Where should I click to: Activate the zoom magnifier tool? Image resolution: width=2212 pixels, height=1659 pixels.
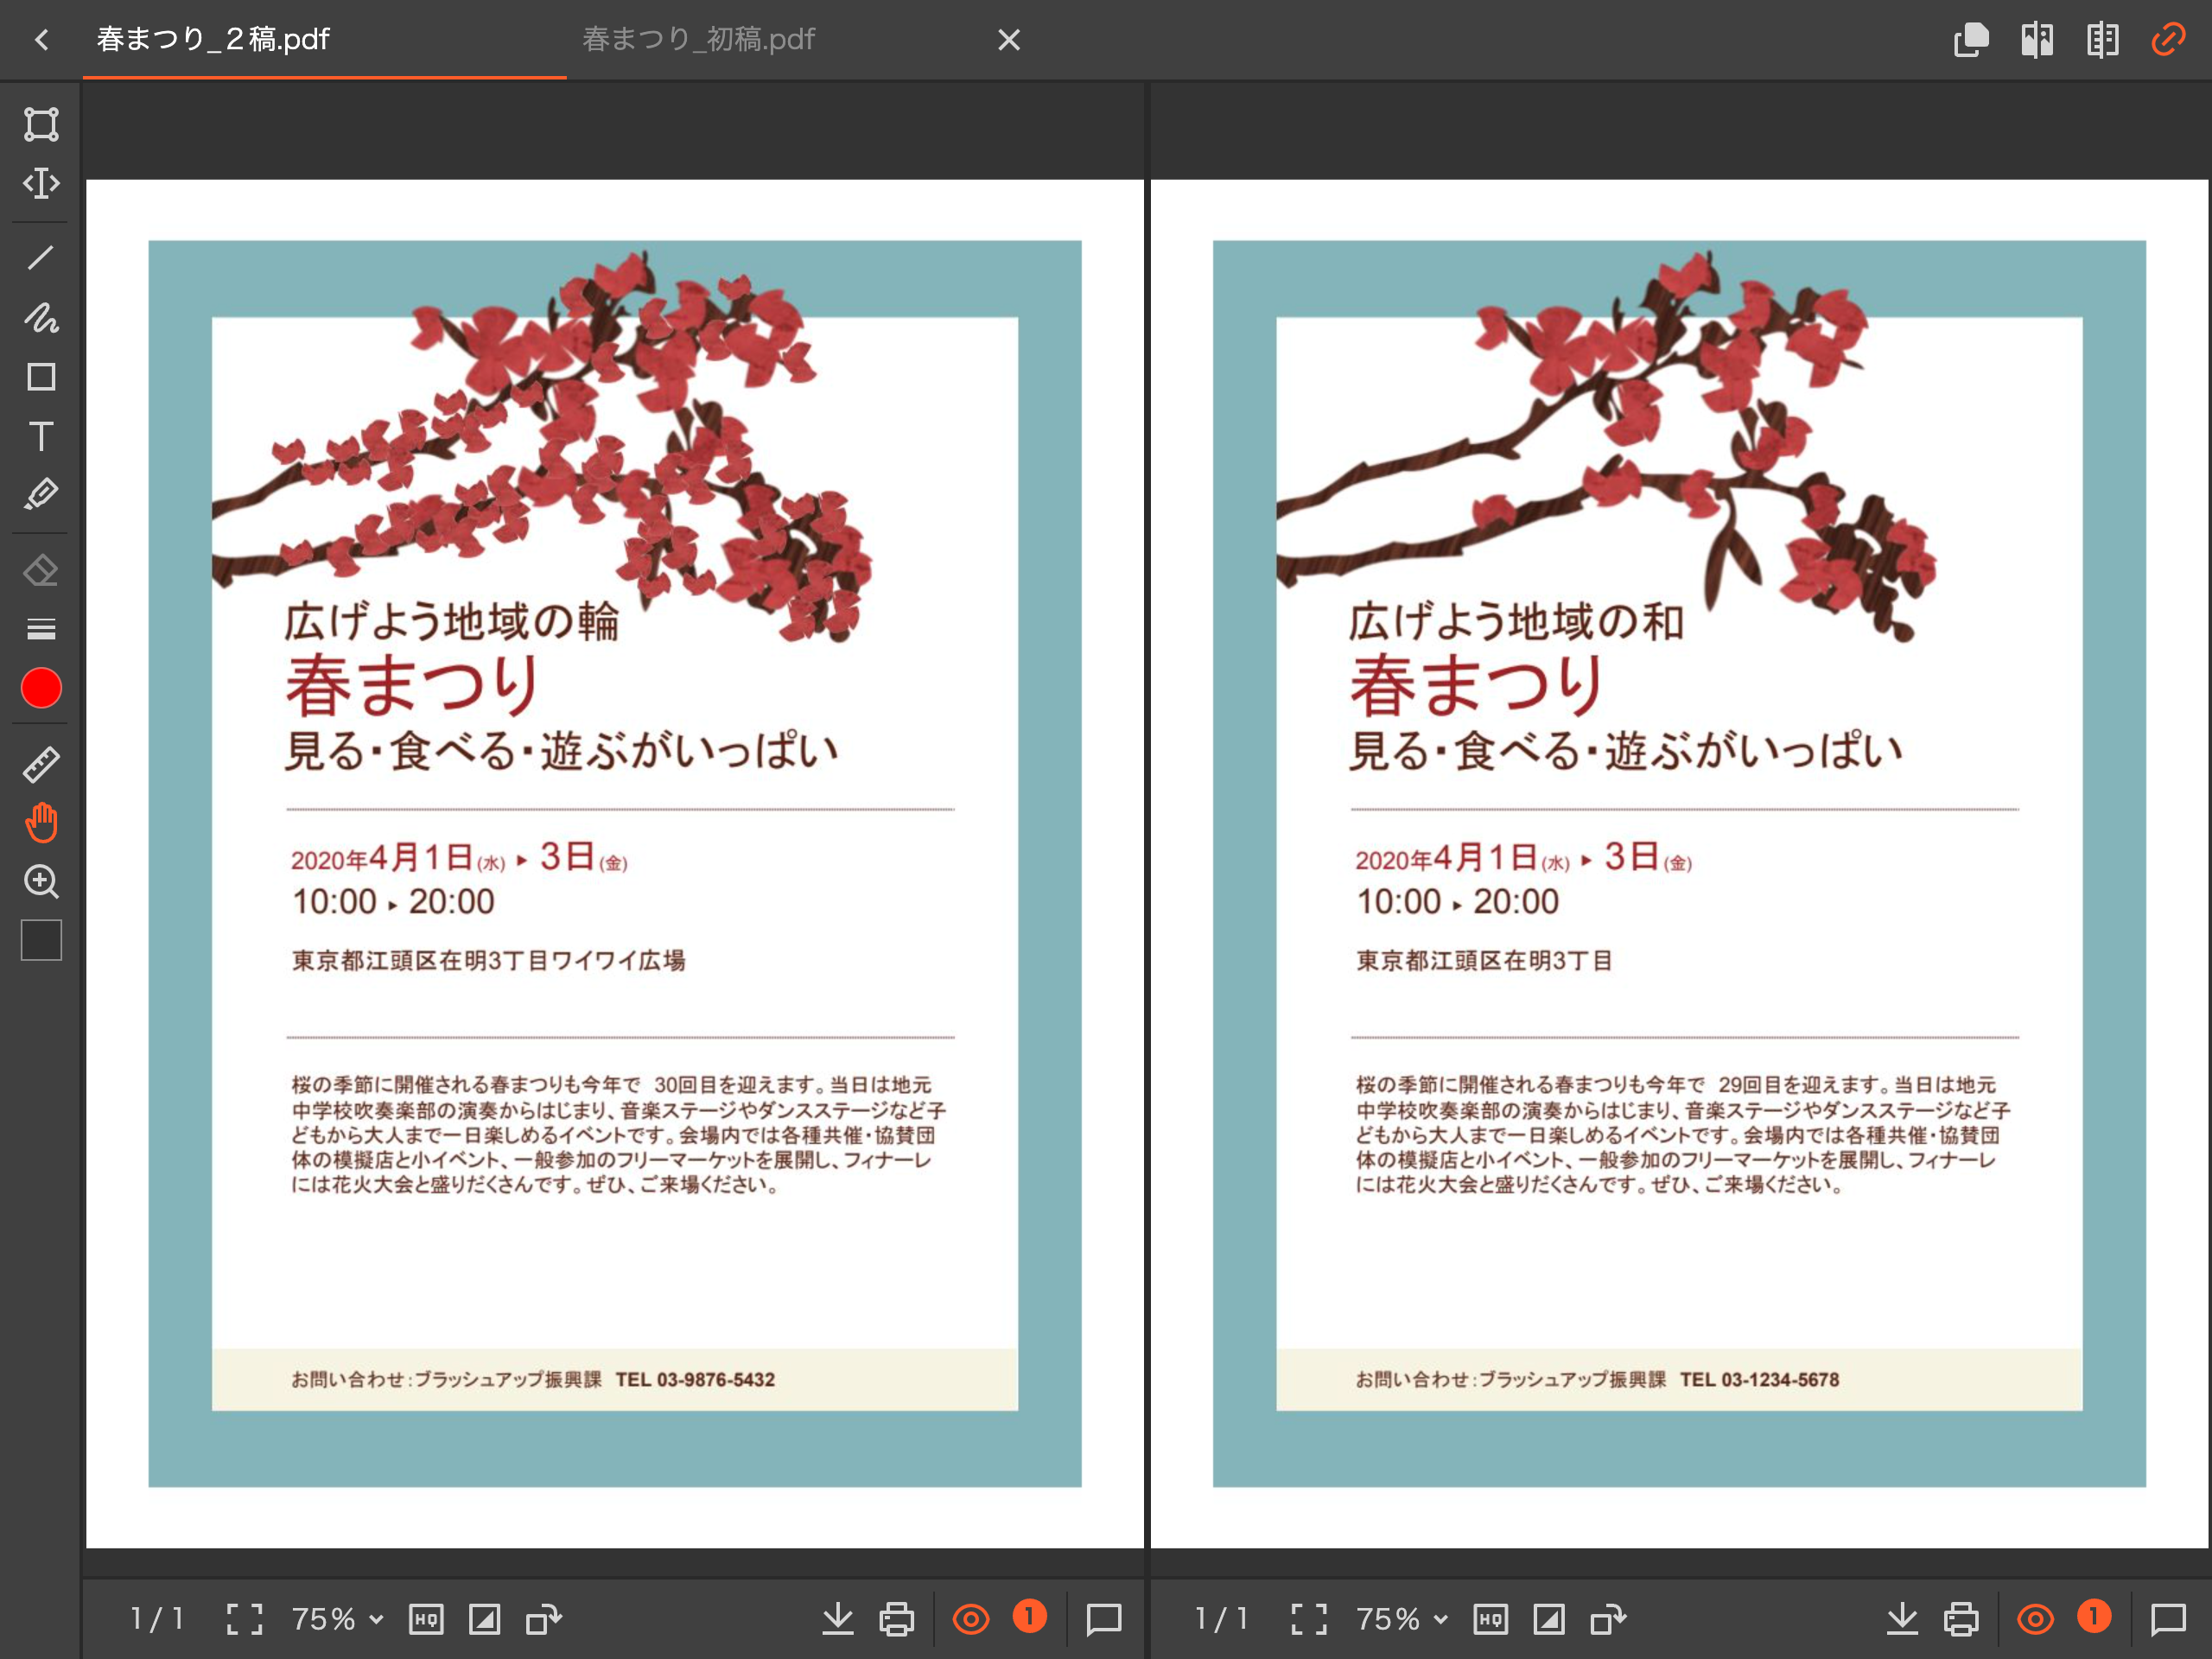(x=40, y=880)
